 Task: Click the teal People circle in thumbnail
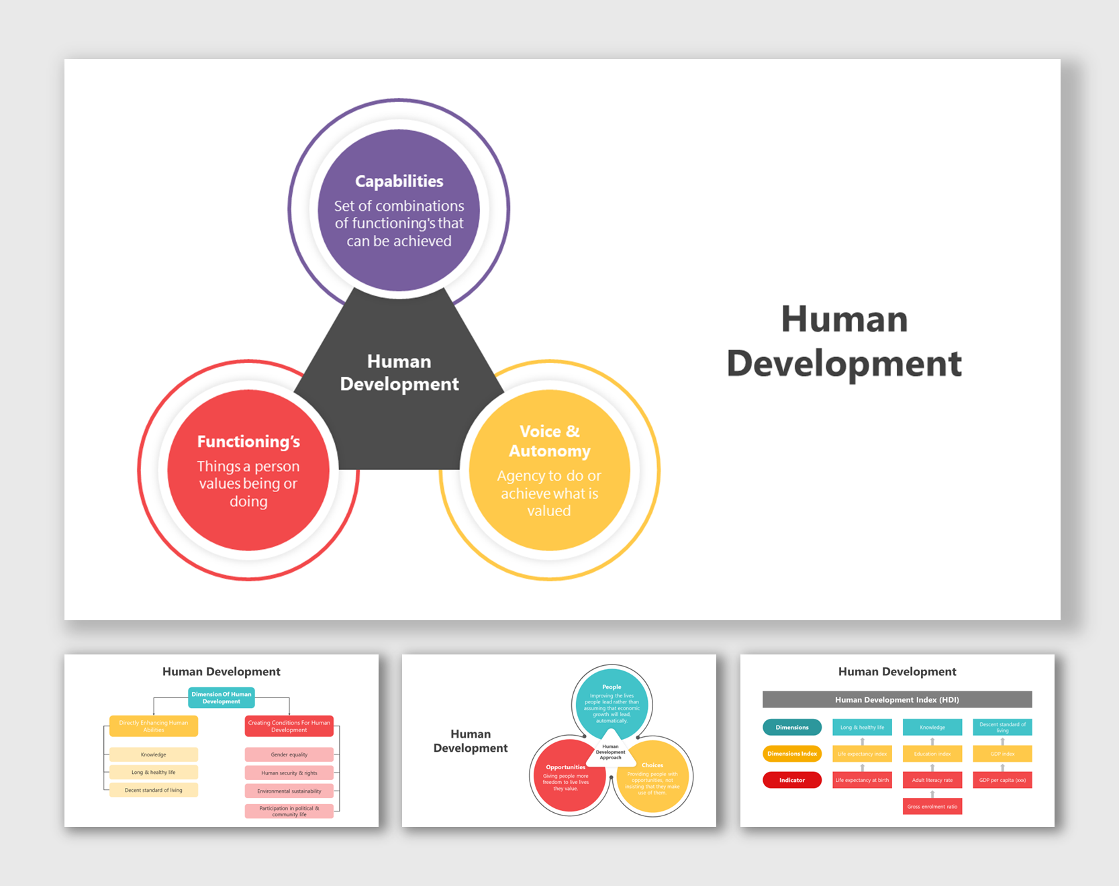pyautogui.click(x=612, y=704)
